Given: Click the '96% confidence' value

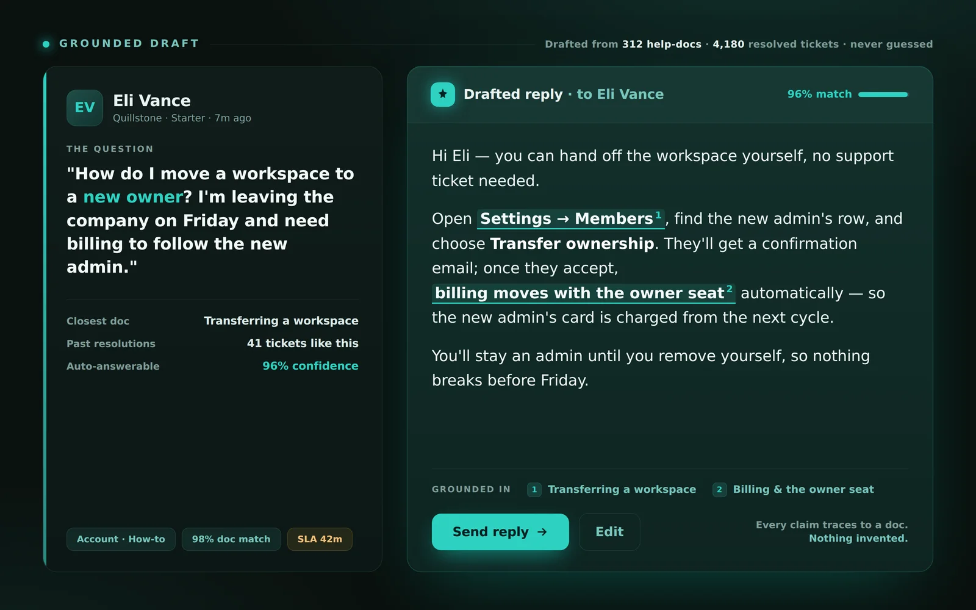Looking at the screenshot, I should 310,366.
